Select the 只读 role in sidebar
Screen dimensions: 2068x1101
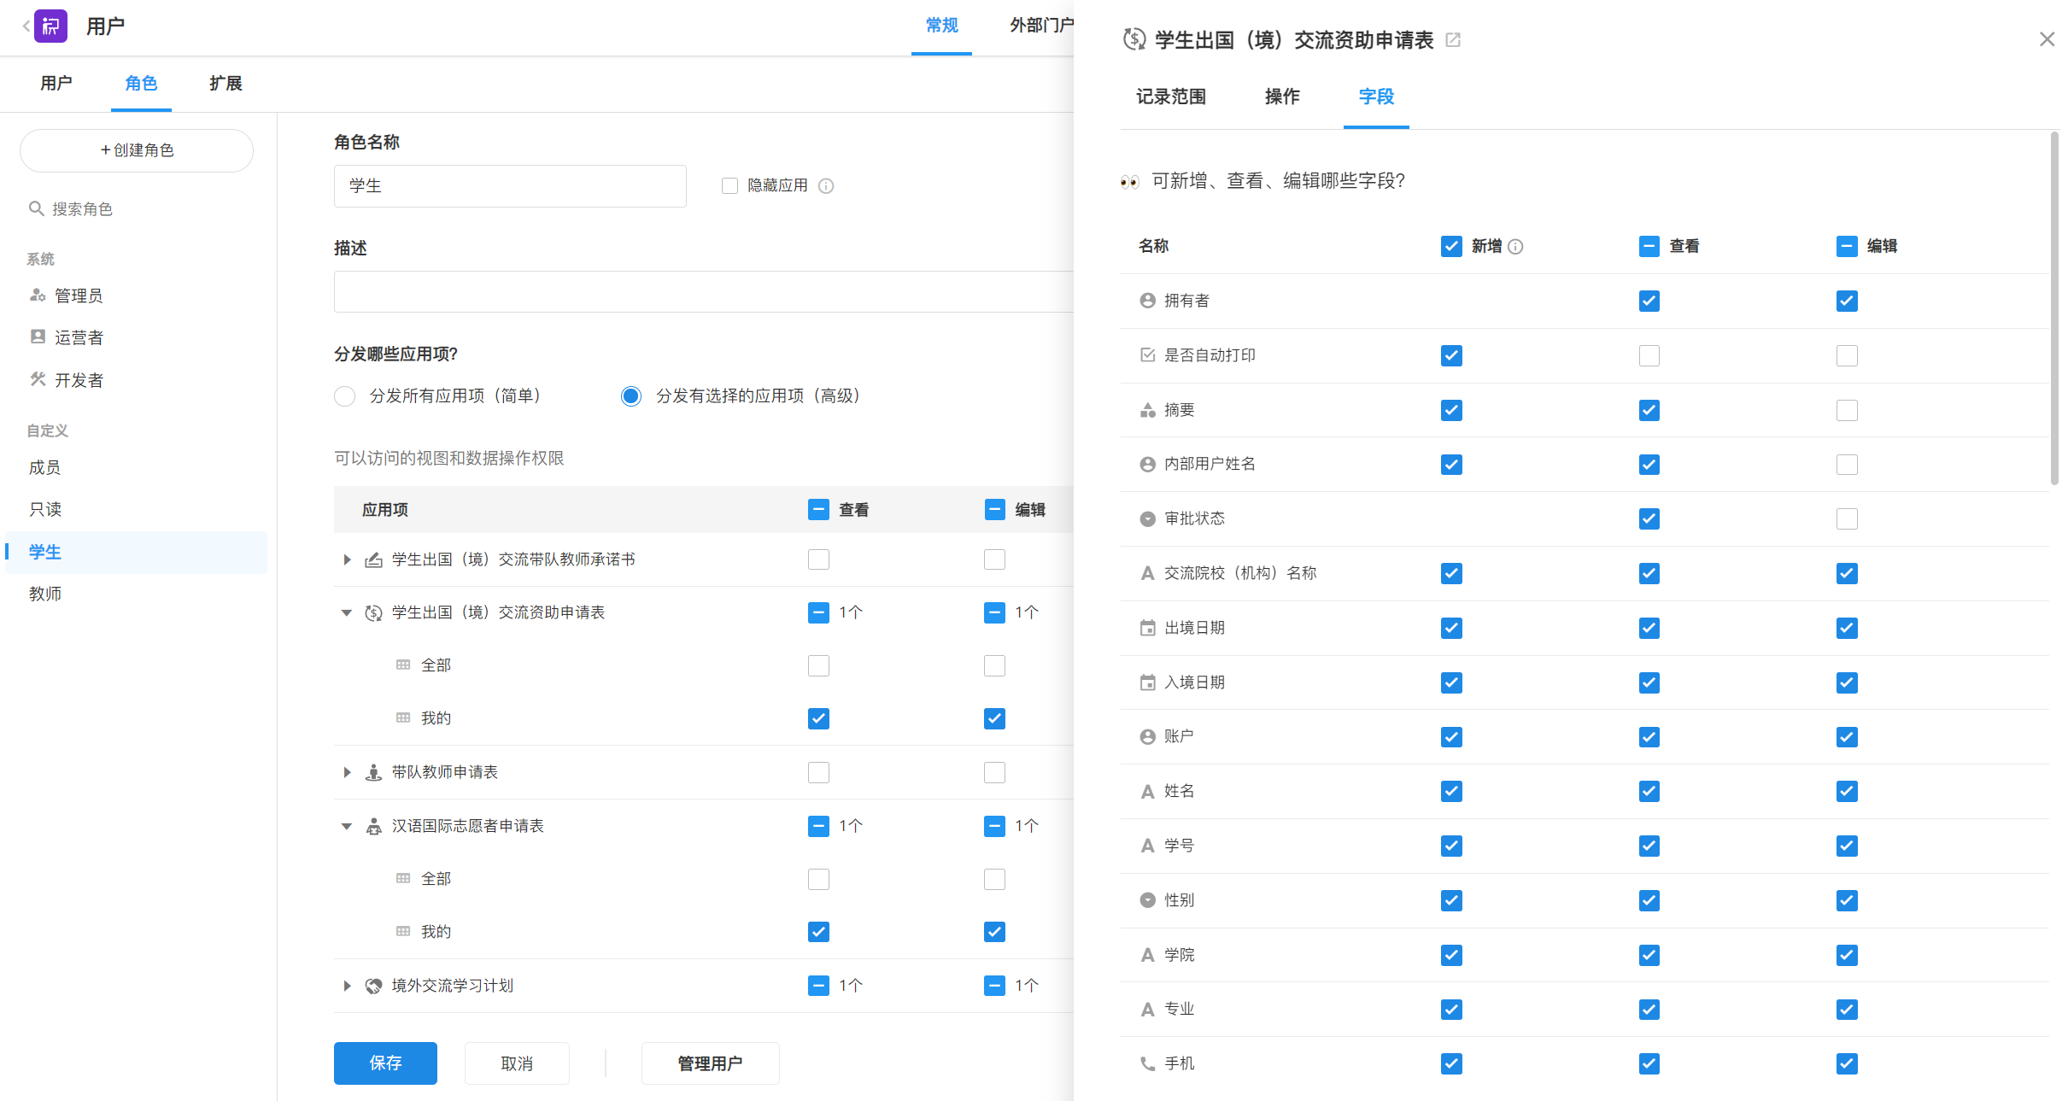[137, 509]
